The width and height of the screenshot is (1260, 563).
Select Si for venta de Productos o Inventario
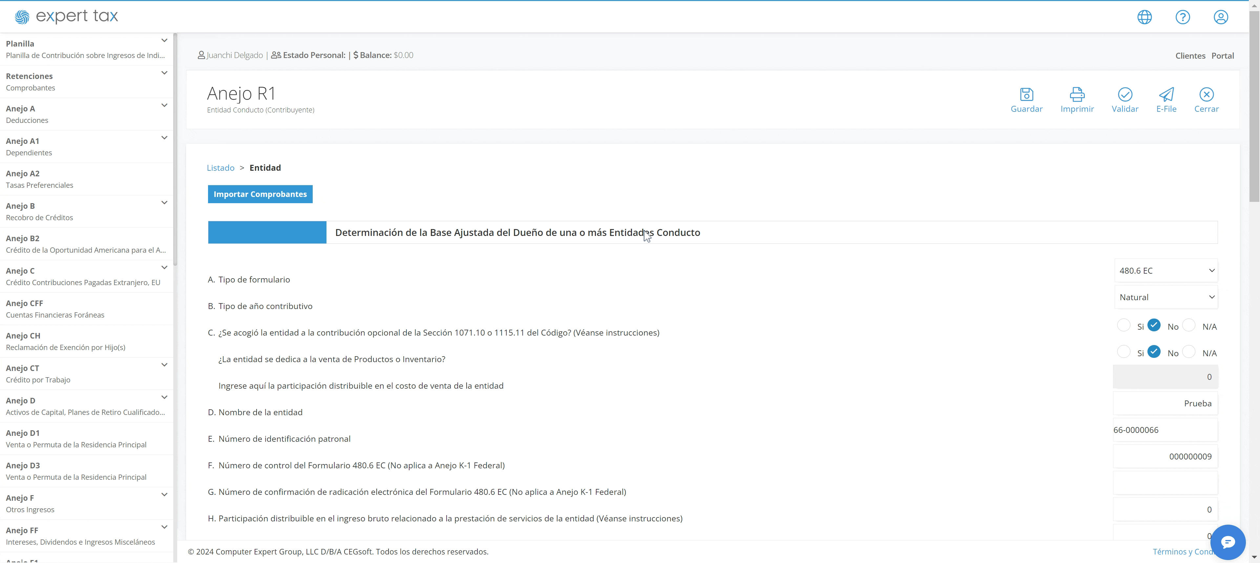[1123, 351]
